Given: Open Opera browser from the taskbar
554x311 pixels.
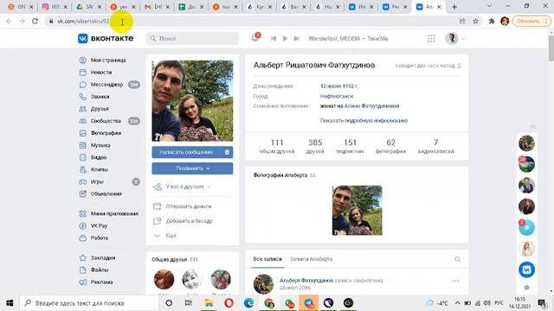Looking at the screenshot, I should pyautogui.click(x=229, y=303).
